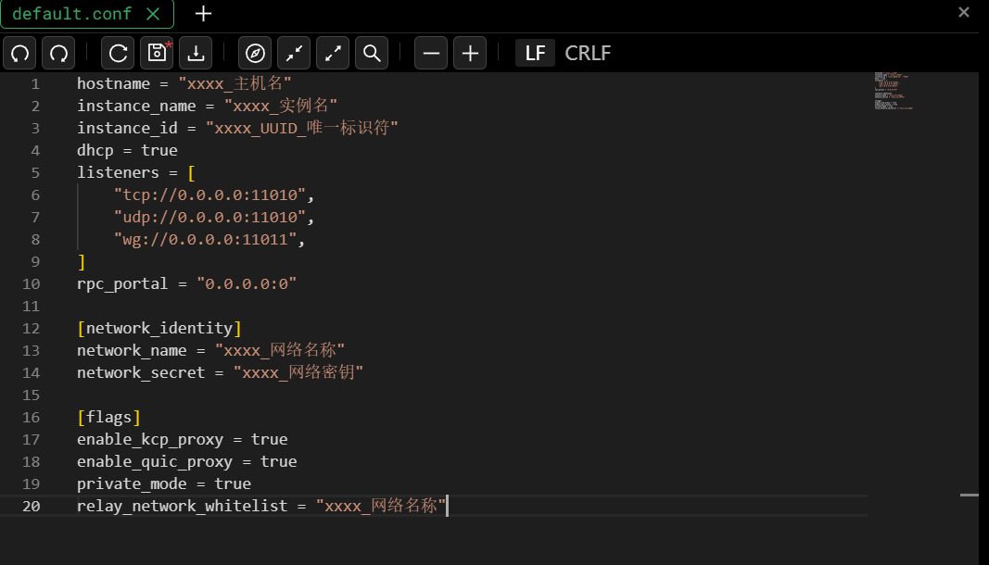Increase font size with the plus button
The width and height of the screenshot is (989, 565).
click(x=470, y=54)
